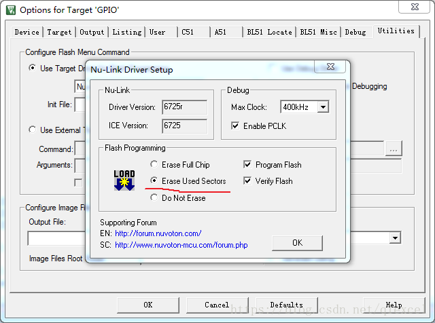The width and height of the screenshot is (435, 323).
Task: Click OK in the Options window
Action: coord(148,305)
